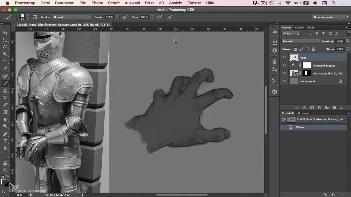
Task: Open the layer blend mode Normal dropdown
Action: [x=301, y=41]
